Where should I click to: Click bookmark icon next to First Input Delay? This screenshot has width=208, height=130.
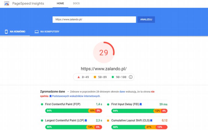[x=141, y=104]
